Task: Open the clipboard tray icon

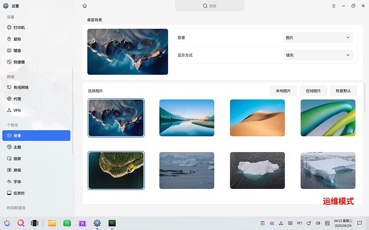Action: [x=263, y=223]
